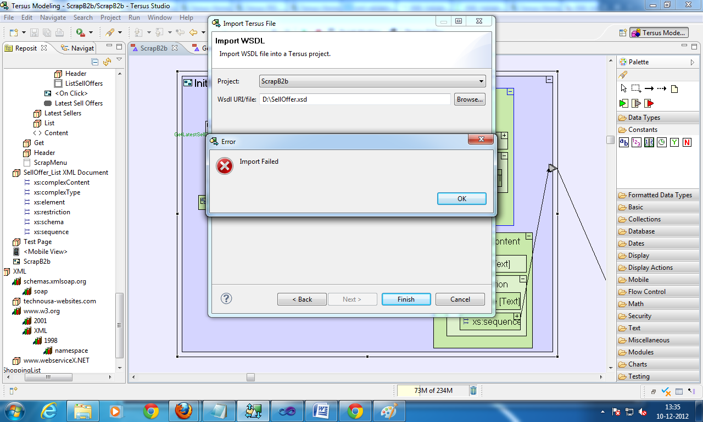
Task: Select the Date constant calendar icon
Action: (649, 142)
